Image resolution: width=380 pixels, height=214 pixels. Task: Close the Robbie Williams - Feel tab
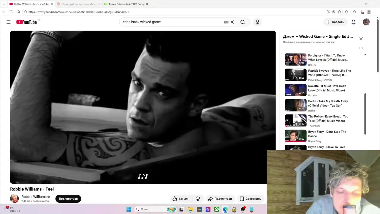point(52,4)
